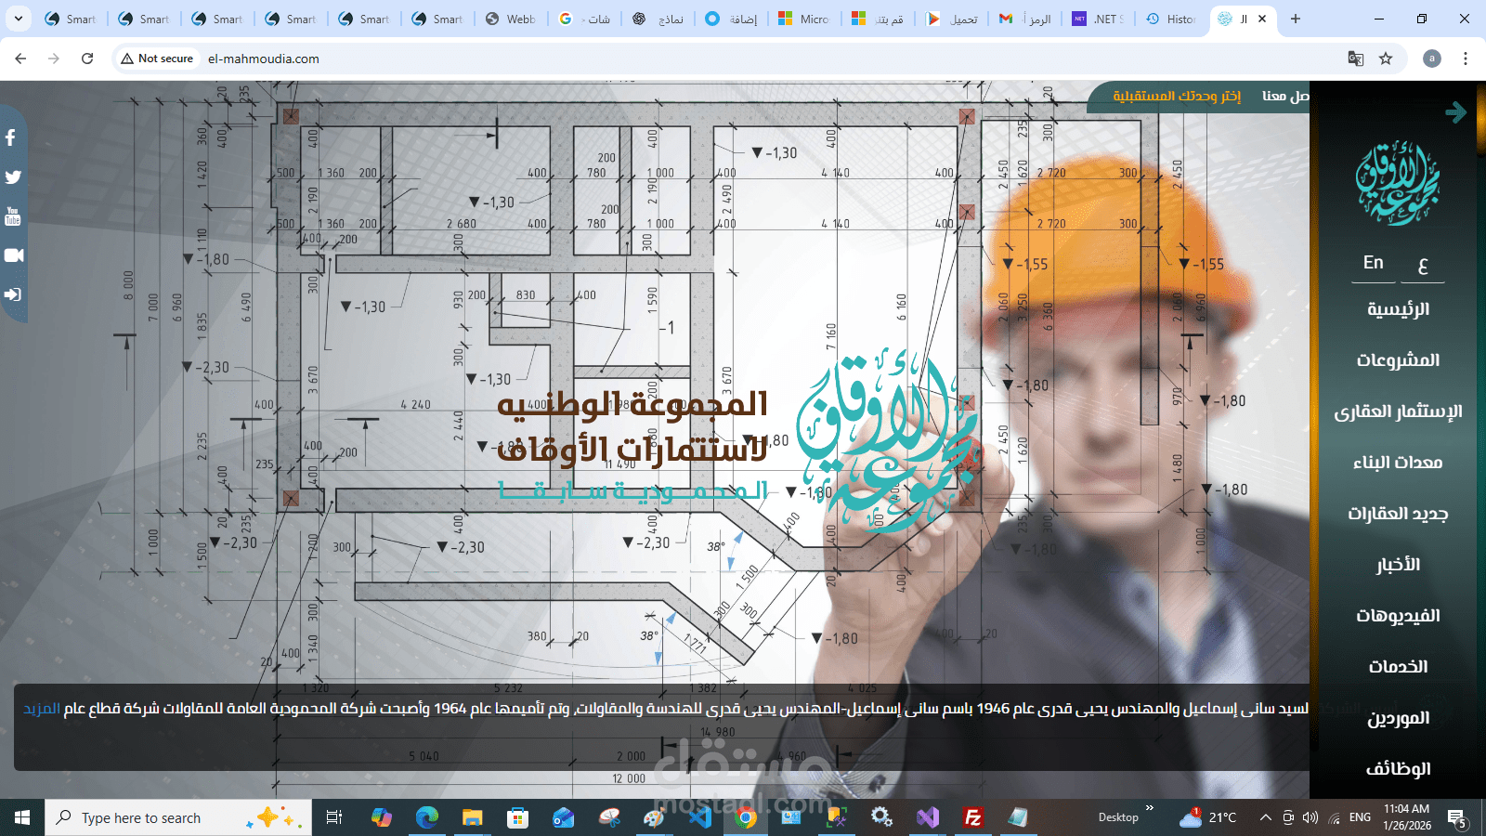
Task: Expand hidden icons chevron in system tray
Action: click(1265, 817)
